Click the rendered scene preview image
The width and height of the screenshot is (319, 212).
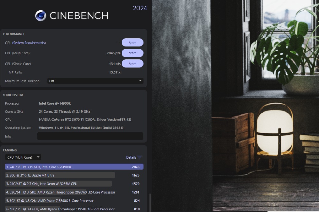coord(235,106)
